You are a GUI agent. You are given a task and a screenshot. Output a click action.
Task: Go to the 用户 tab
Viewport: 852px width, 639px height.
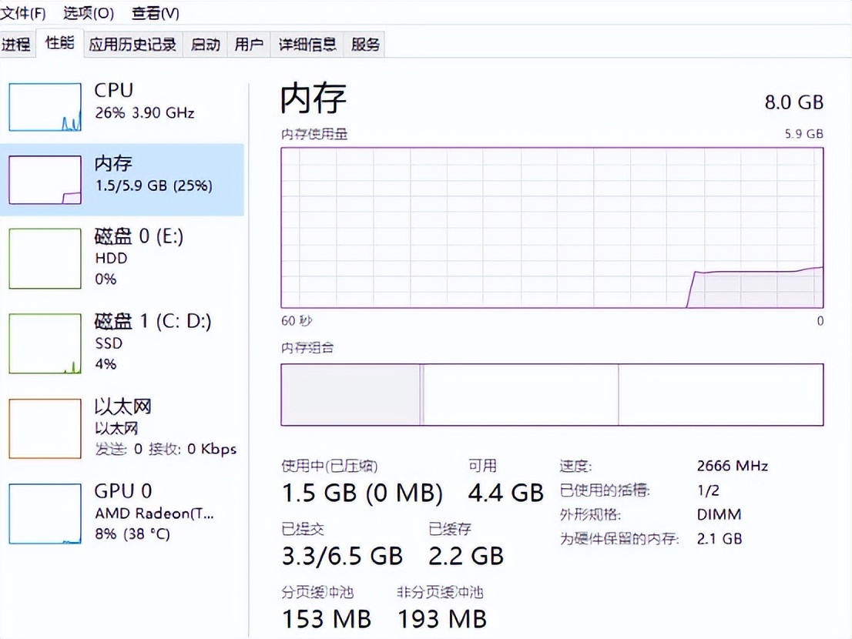249,45
